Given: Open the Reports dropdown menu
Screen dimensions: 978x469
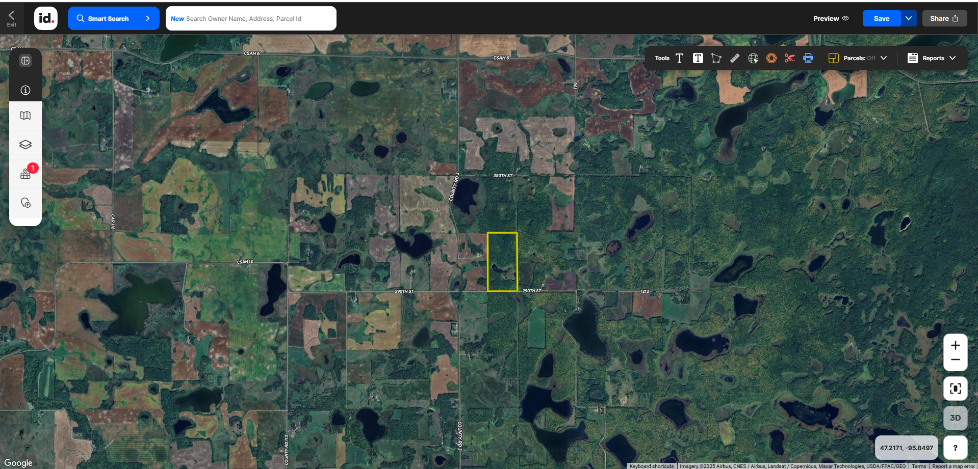Looking at the screenshot, I should coord(939,58).
